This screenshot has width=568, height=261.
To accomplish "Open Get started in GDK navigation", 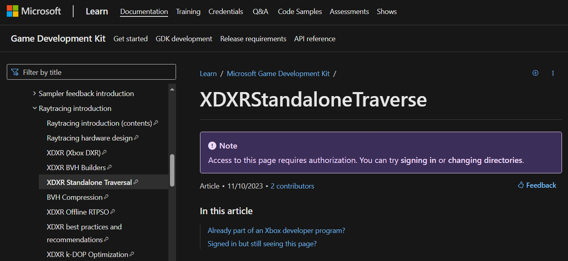I will pyautogui.click(x=131, y=39).
